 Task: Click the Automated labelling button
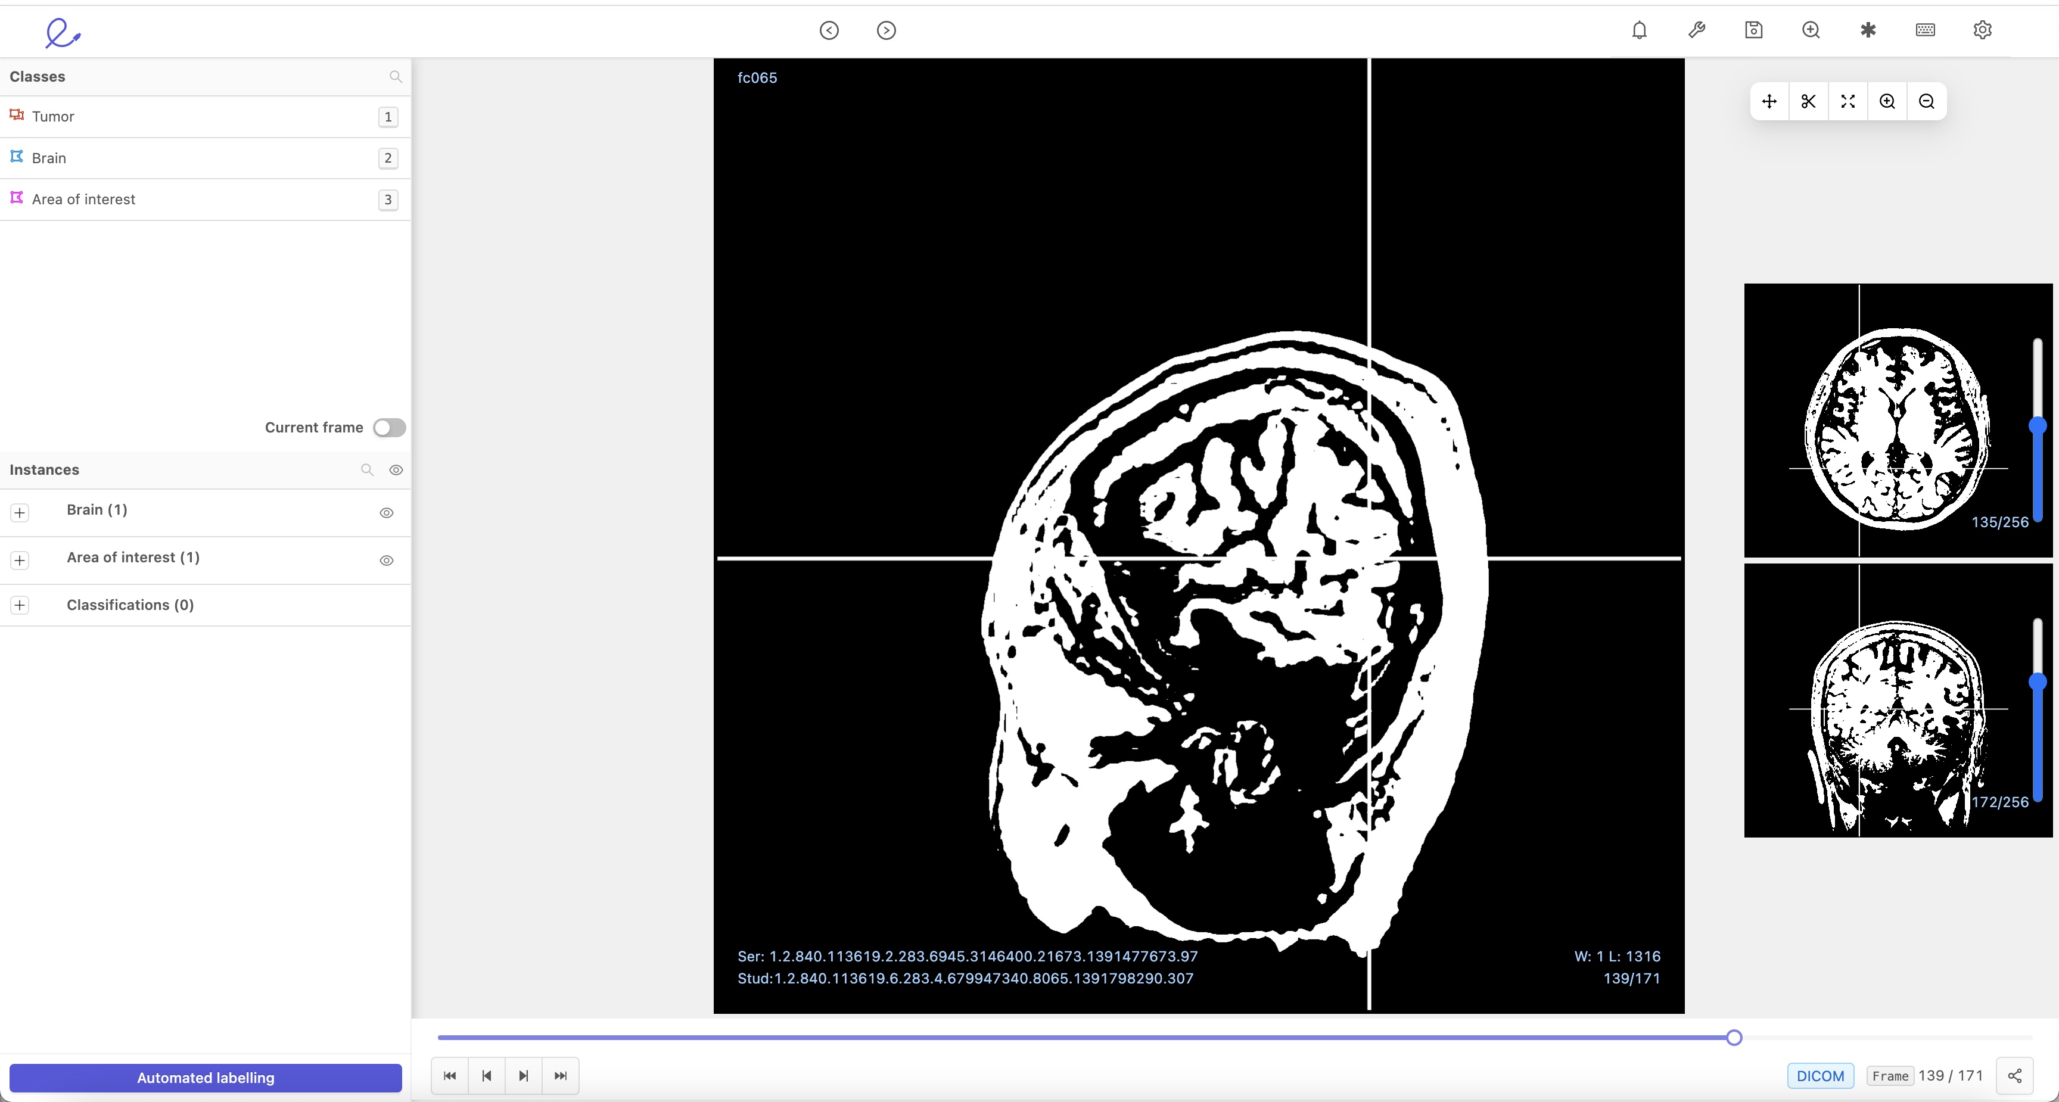tap(206, 1077)
